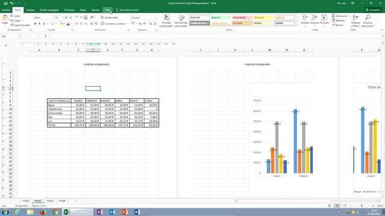Expand the cell styles gallery

click(x=297, y=24)
